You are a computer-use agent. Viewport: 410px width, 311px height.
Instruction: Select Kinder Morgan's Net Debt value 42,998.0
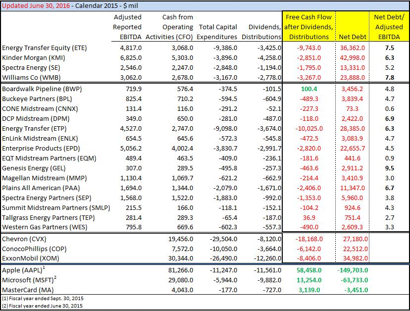click(x=352, y=58)
